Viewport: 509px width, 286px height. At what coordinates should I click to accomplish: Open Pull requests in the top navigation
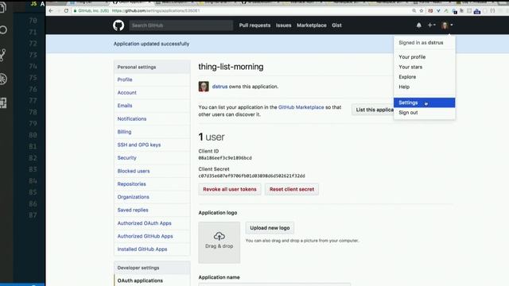tap(254, 25)
